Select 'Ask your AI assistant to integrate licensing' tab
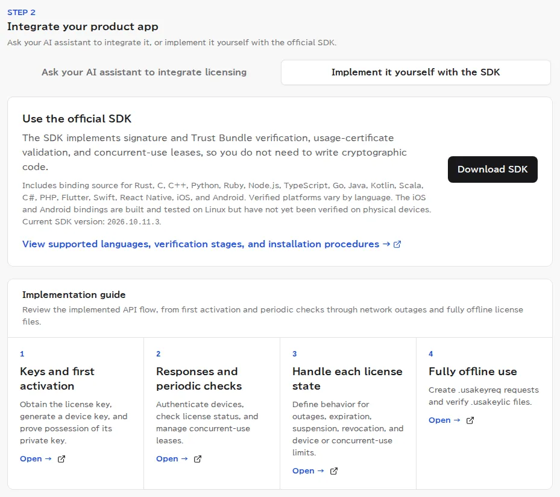Image resolution: width=560 pixels, height=497 pixels. [x=144, y=72]
